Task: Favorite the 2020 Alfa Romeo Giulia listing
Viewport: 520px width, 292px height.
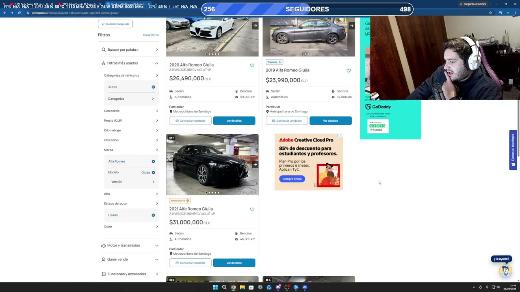Action: point(252,65)
